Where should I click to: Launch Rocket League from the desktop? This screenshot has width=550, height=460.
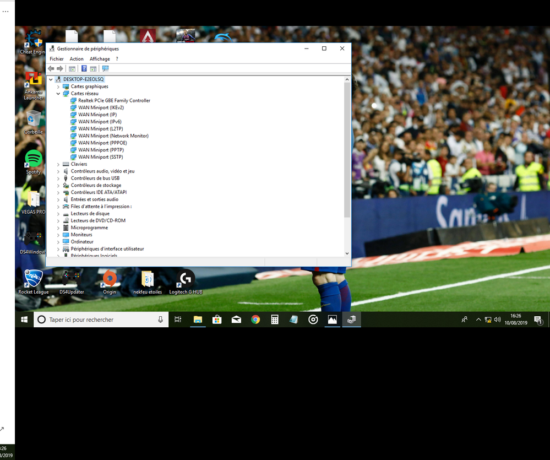(x=34, y=281)
